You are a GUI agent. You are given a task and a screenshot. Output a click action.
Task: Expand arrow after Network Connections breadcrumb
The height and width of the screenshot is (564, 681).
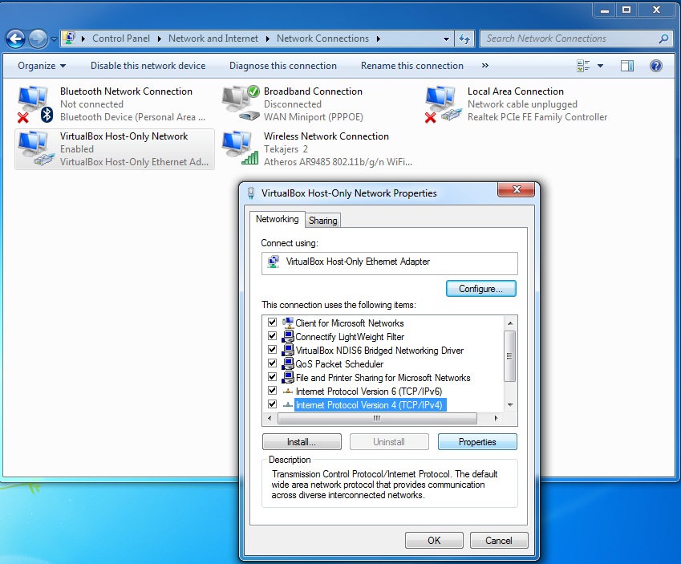tap(379, 39)
